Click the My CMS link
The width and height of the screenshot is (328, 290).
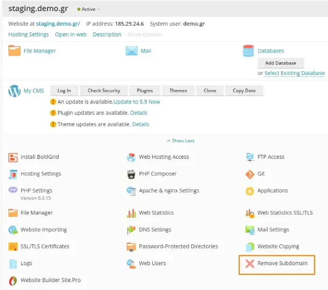click(x=34, y=91)
